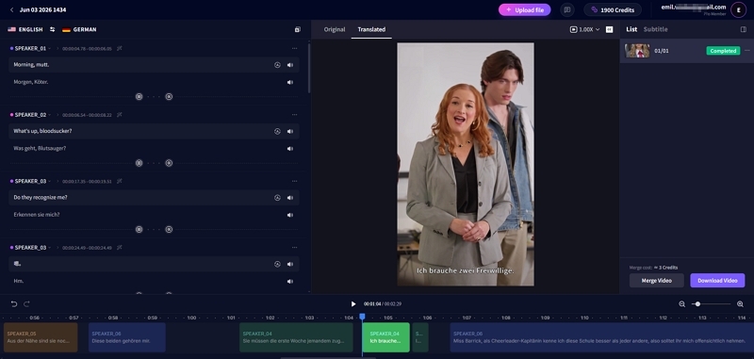Select the 'Sie müssen die erste Woche' clip
This screenshot has width=754, height=359.
[296, 337]
